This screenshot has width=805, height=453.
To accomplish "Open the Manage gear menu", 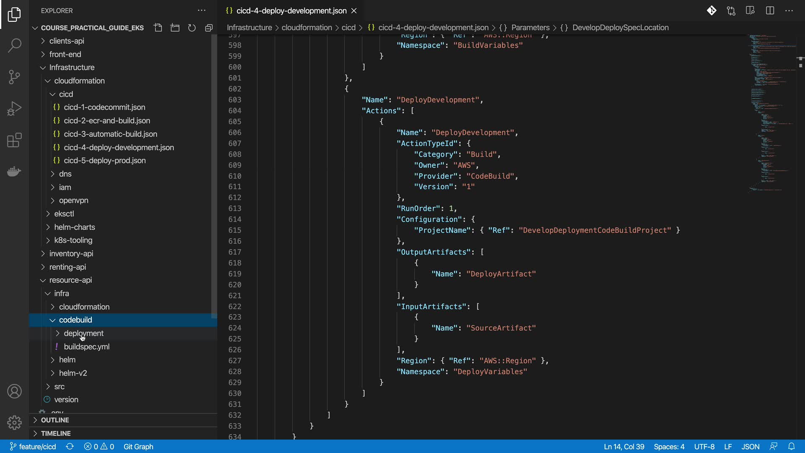I will coord(14,422).
